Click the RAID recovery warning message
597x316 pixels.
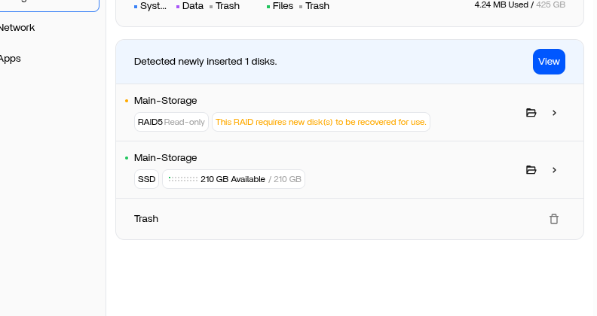coord(321,122)
